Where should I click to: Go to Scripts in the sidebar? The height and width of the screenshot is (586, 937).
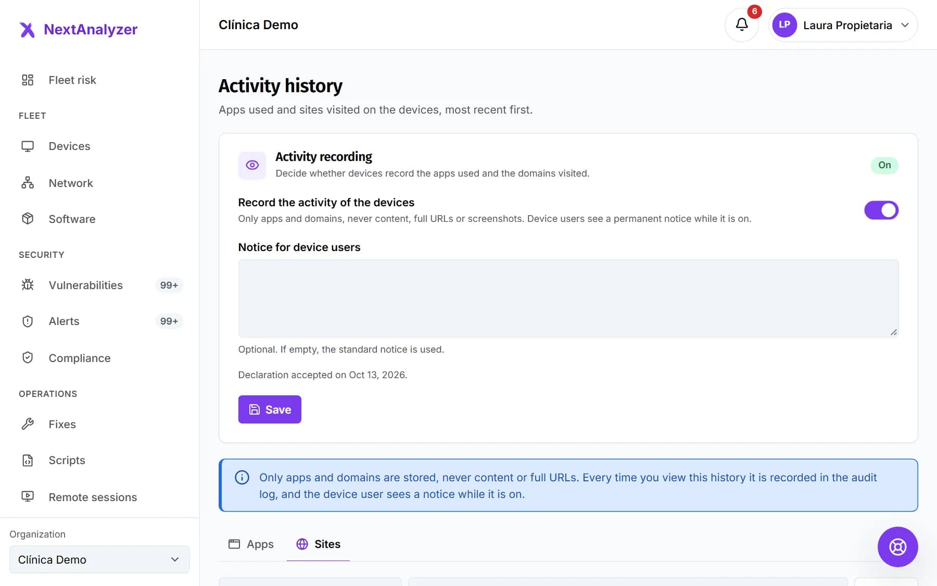click(x=99, y=460)
